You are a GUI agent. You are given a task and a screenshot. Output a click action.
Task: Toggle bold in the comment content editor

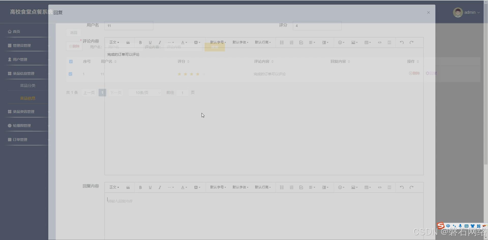tap(140, 42)
